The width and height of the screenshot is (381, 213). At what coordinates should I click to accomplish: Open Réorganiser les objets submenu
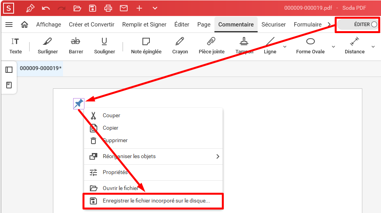coord(153,157)
